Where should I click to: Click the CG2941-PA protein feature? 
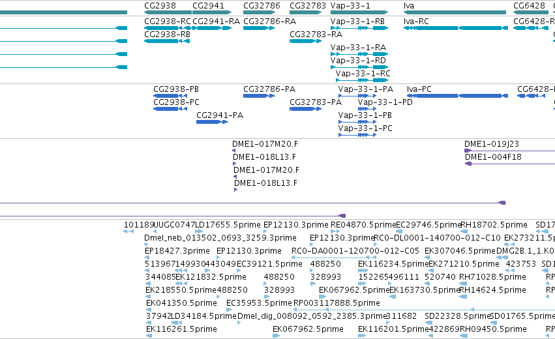point(213,122)
